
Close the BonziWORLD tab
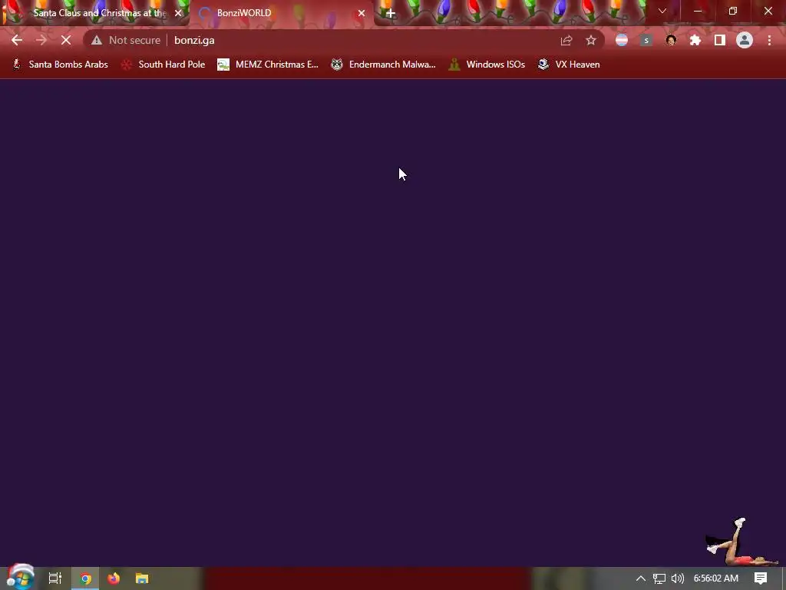[x=362, y=13]
